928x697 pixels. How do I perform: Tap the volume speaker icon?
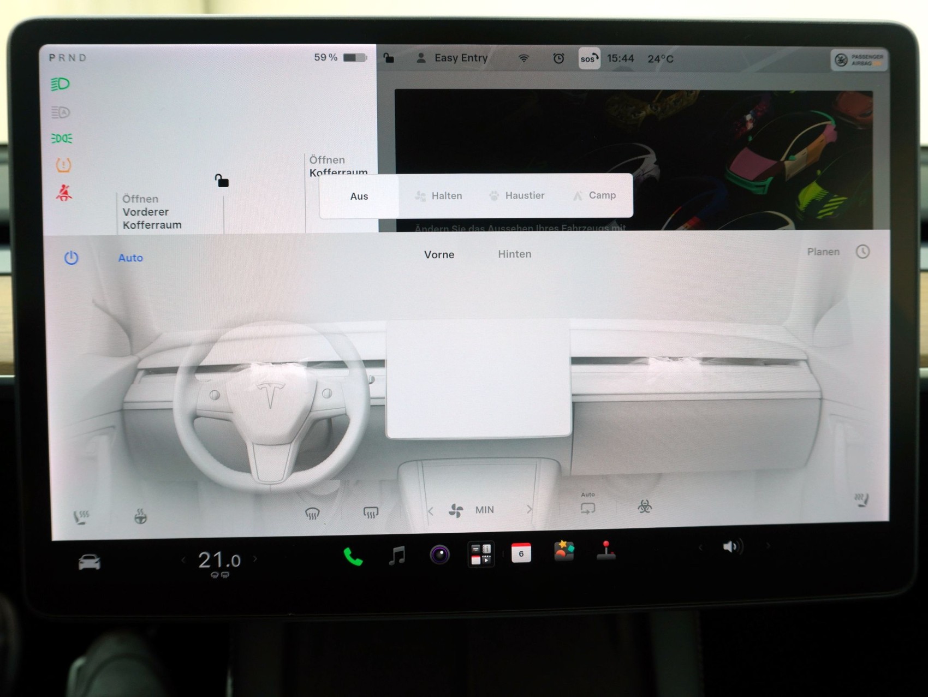click(x=732, y=546)
